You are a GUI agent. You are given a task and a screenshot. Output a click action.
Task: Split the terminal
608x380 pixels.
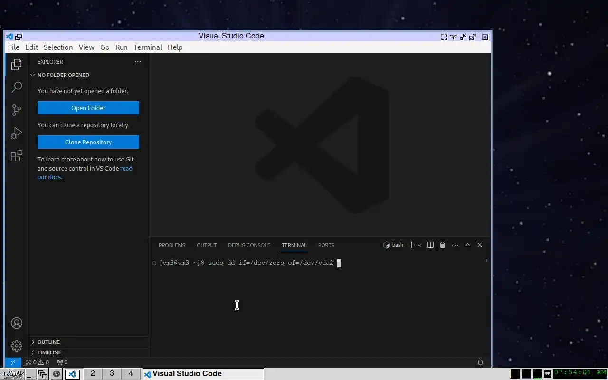click(430, 245)
